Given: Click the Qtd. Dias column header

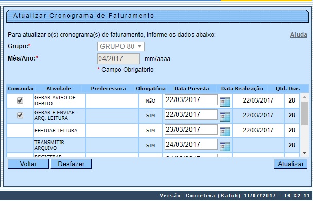Looking at the screenshot, I should pos(288,89).
